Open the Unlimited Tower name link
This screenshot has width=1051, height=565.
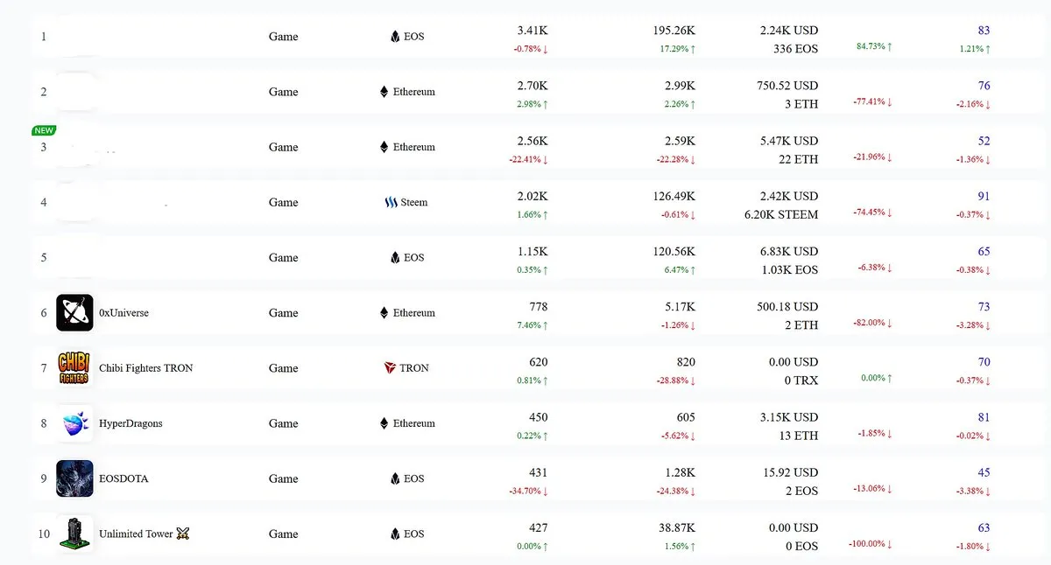[x=137, y=534]
